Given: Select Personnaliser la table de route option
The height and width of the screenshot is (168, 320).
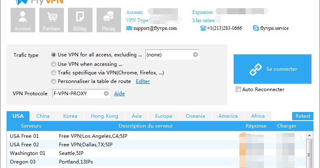Looking at the screenshot, I should click(x=54, y=81).
